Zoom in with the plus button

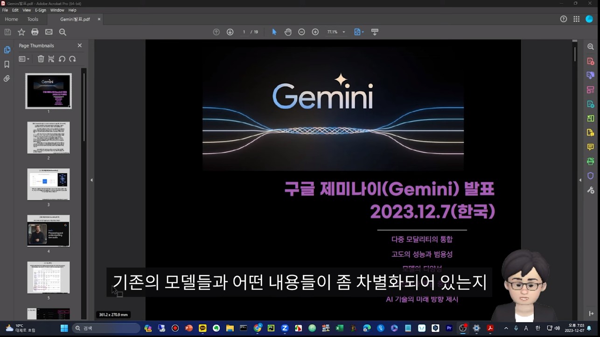(315, 32)
